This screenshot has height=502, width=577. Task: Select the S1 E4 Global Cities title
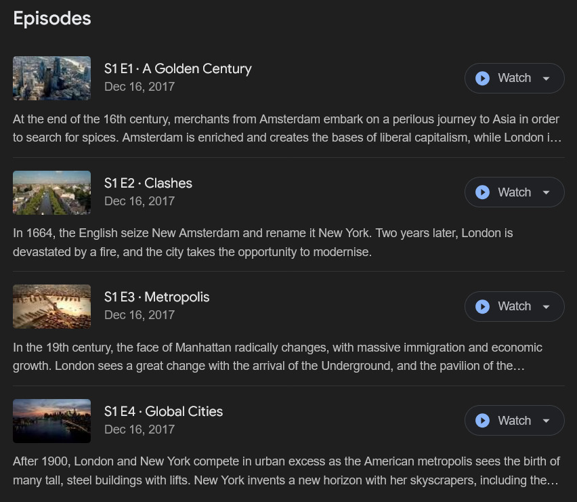pos(163,411)
